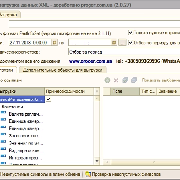Click the filter table left scroll arrow
Screen dimensions: 180x180
coord(107,162)
